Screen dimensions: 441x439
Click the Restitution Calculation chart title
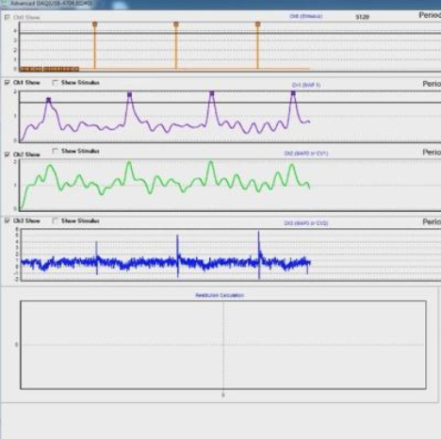tap(220, 295)
